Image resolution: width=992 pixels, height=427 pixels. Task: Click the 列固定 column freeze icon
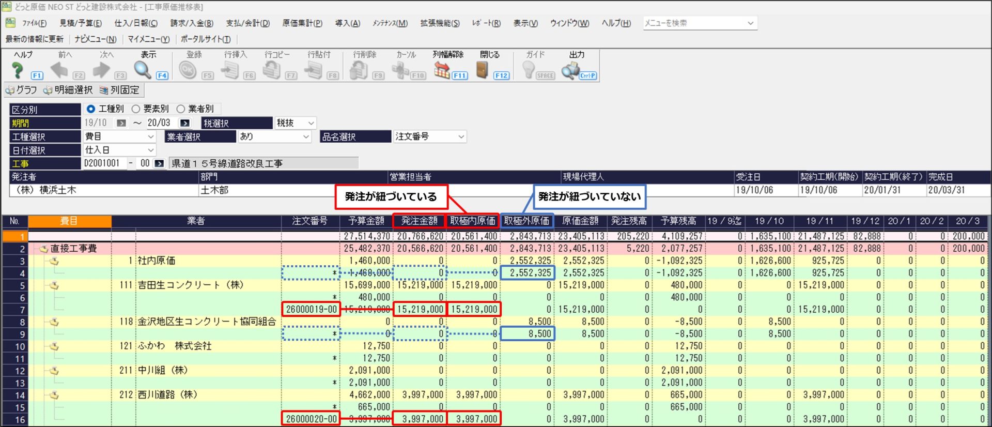(119, 90)
